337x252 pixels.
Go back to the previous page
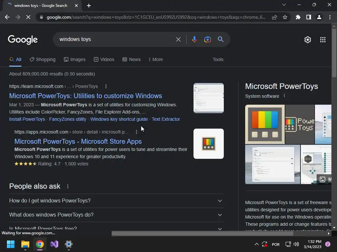click(7, 17)
